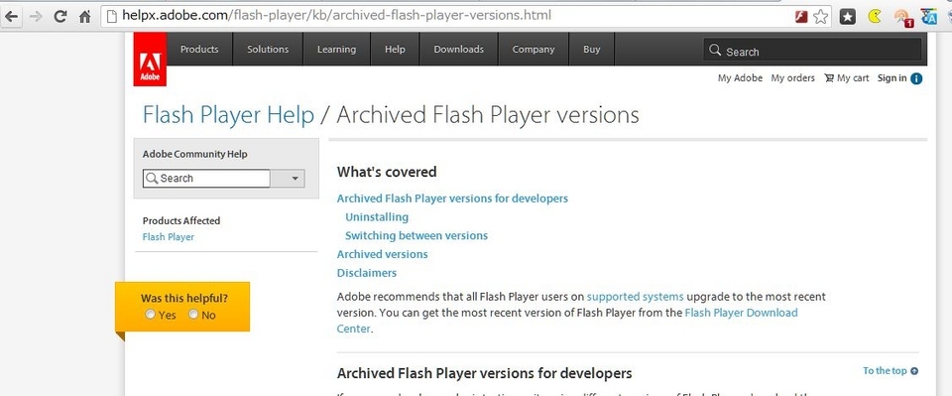Open the Buy menu
Image resolution: width=952 pixels, height=396 pixels.
point(591,50)
